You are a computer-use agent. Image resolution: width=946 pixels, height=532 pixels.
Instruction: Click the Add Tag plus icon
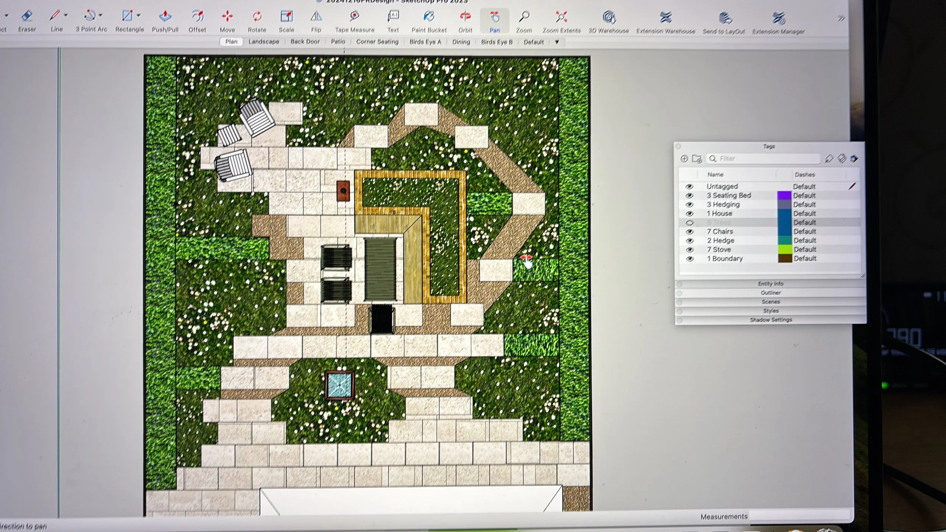[x=684, y=159]
